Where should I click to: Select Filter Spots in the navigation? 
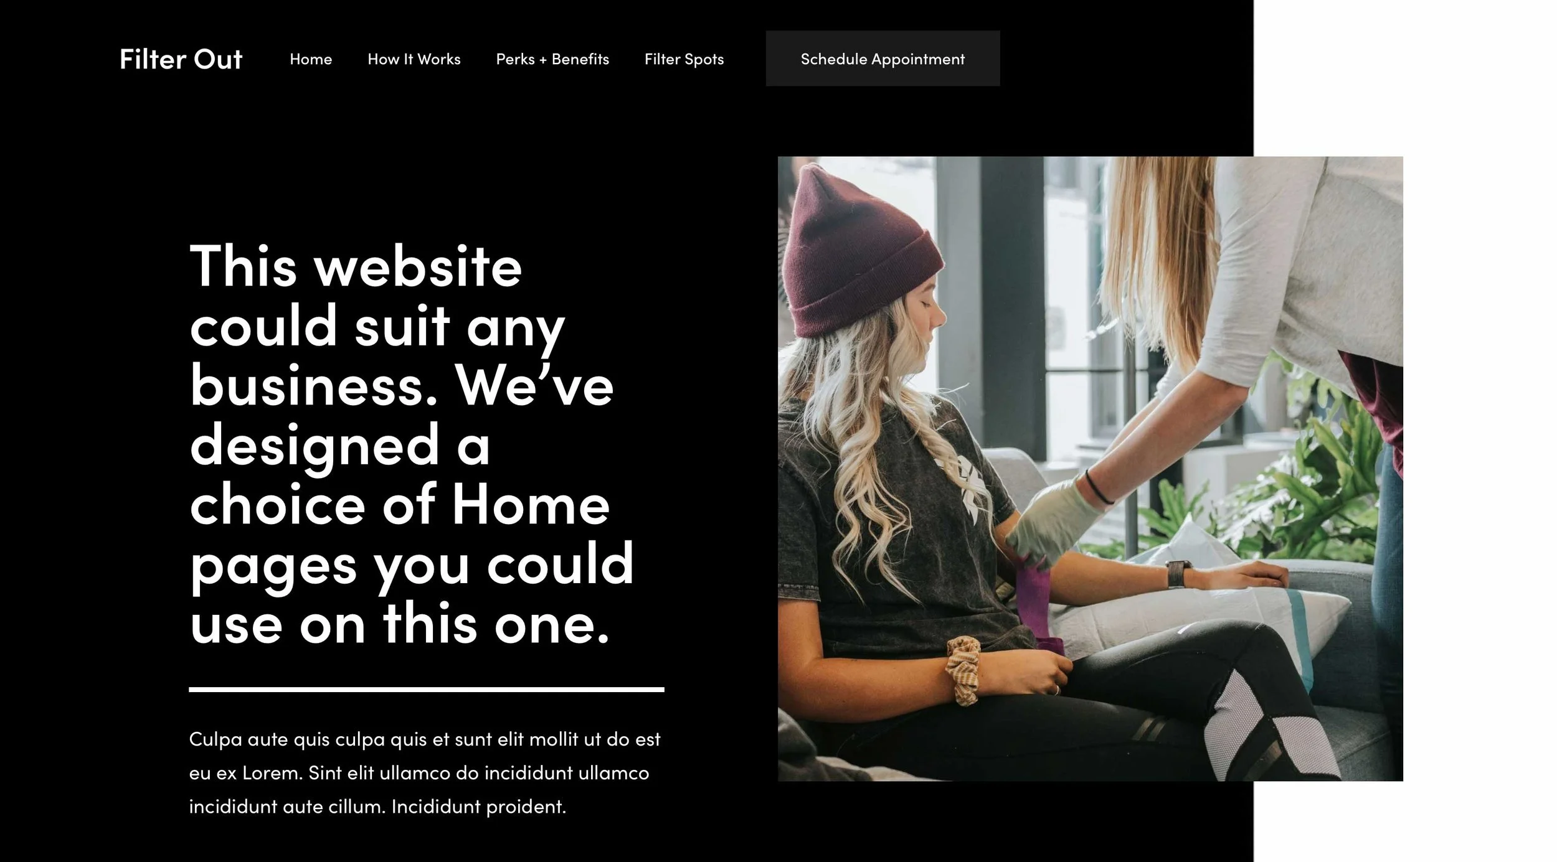684,59
